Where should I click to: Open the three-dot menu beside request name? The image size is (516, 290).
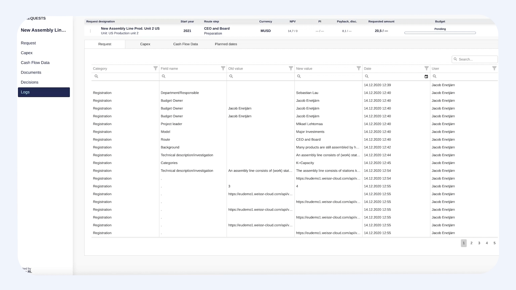(90, 31)
